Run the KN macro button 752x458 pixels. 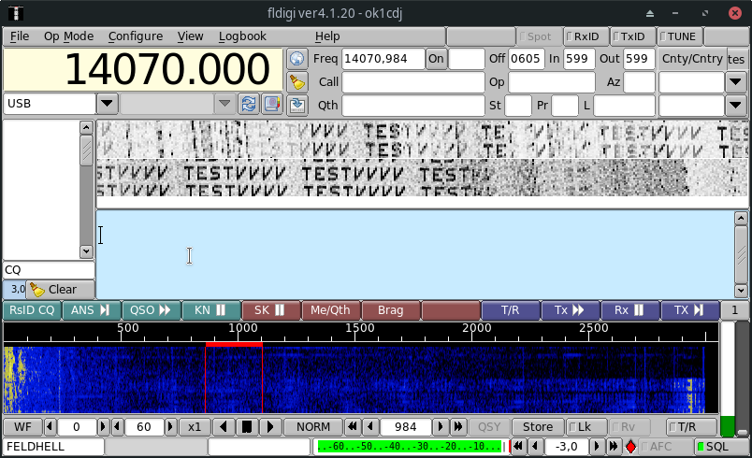tap(211, 310)
